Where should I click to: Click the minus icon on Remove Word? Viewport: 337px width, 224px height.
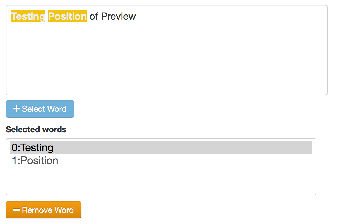click(x=17, y=210)
